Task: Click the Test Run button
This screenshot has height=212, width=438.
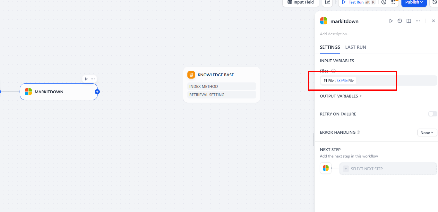Action: point(356,2)
